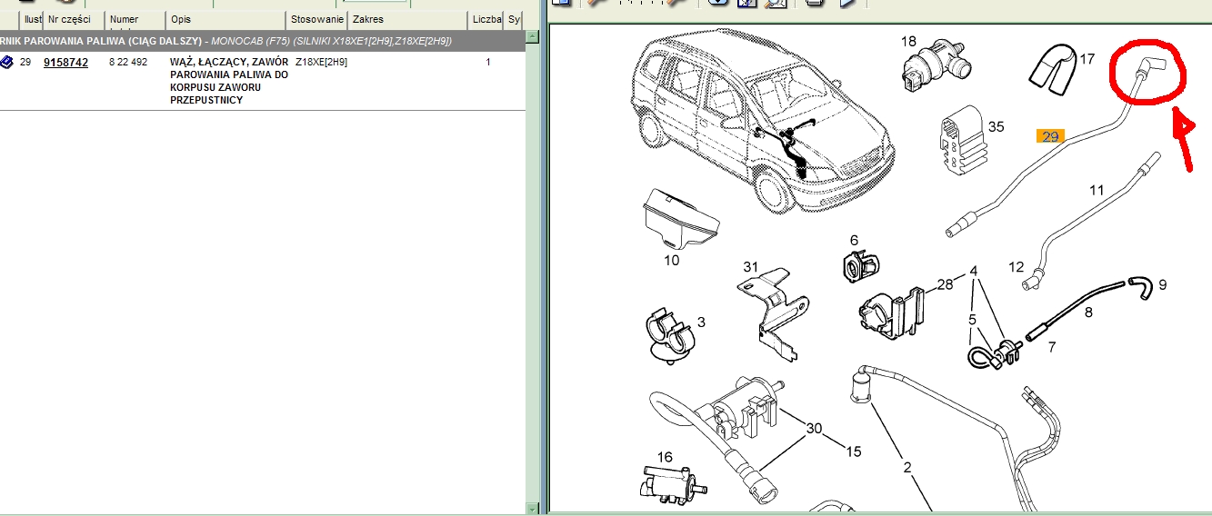
Task: Click part 6 retainer illustration
Action: [x=858, y=265]
